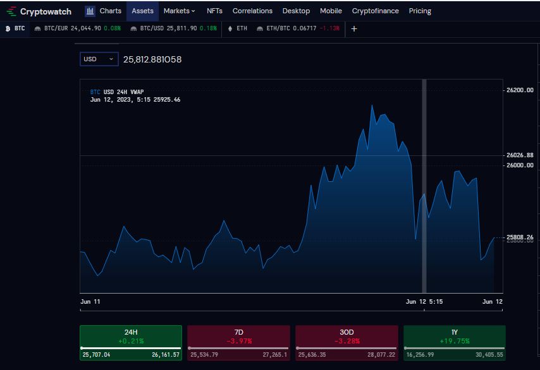This screenshot has height=370, width=540.
Task: Select the 24H range card
Action: [x=131, y=342]
